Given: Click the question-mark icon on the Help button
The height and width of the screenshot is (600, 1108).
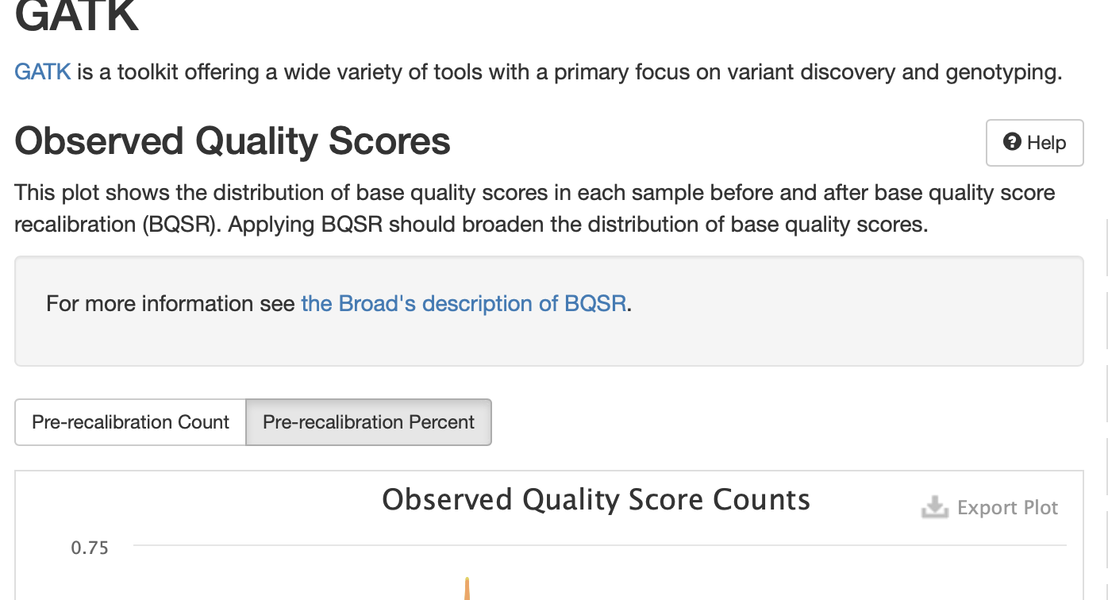Looking at the screenshot, I should (1011, 143).
